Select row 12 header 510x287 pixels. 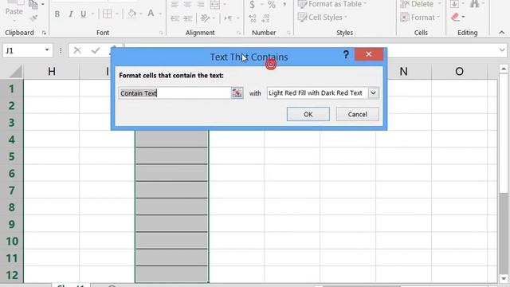[12, 275]
